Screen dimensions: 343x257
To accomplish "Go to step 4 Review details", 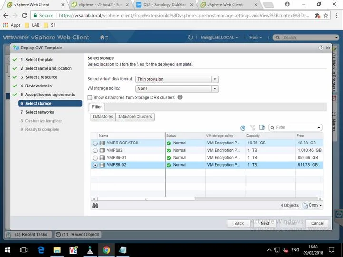I will pos(36,86).
